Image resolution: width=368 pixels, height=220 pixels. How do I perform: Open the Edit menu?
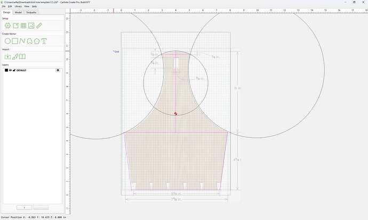10,6
